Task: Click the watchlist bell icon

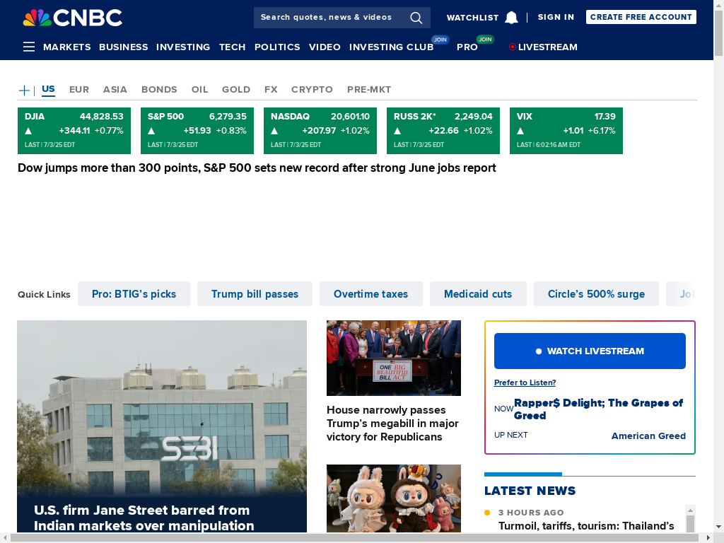Action: 511,18
